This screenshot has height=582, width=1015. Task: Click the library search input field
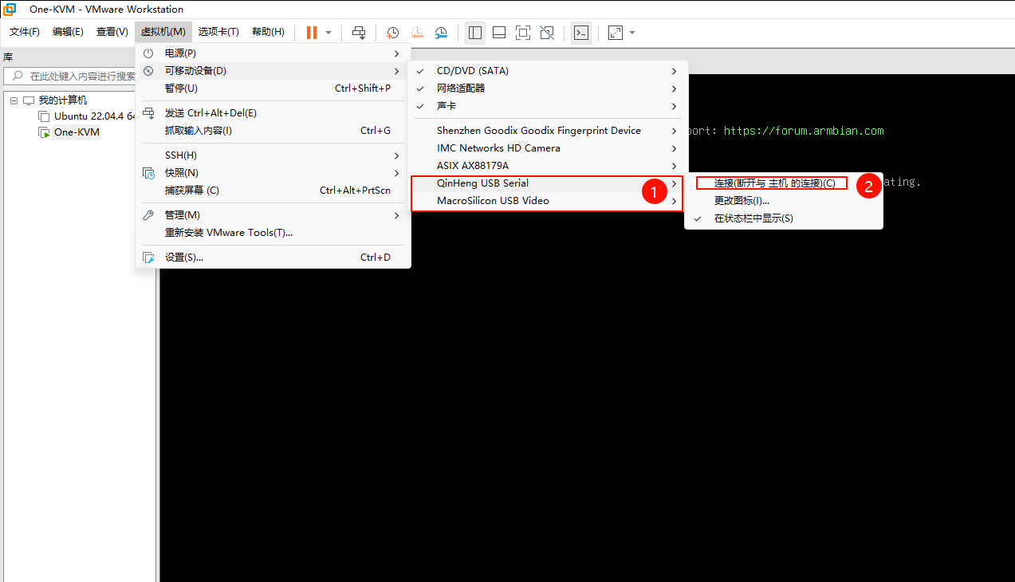(x=80, y=77)
